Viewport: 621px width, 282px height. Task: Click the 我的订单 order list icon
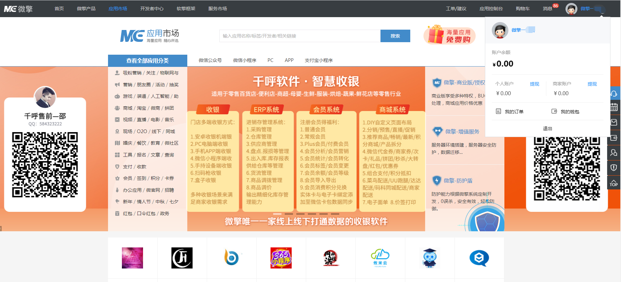498,111
